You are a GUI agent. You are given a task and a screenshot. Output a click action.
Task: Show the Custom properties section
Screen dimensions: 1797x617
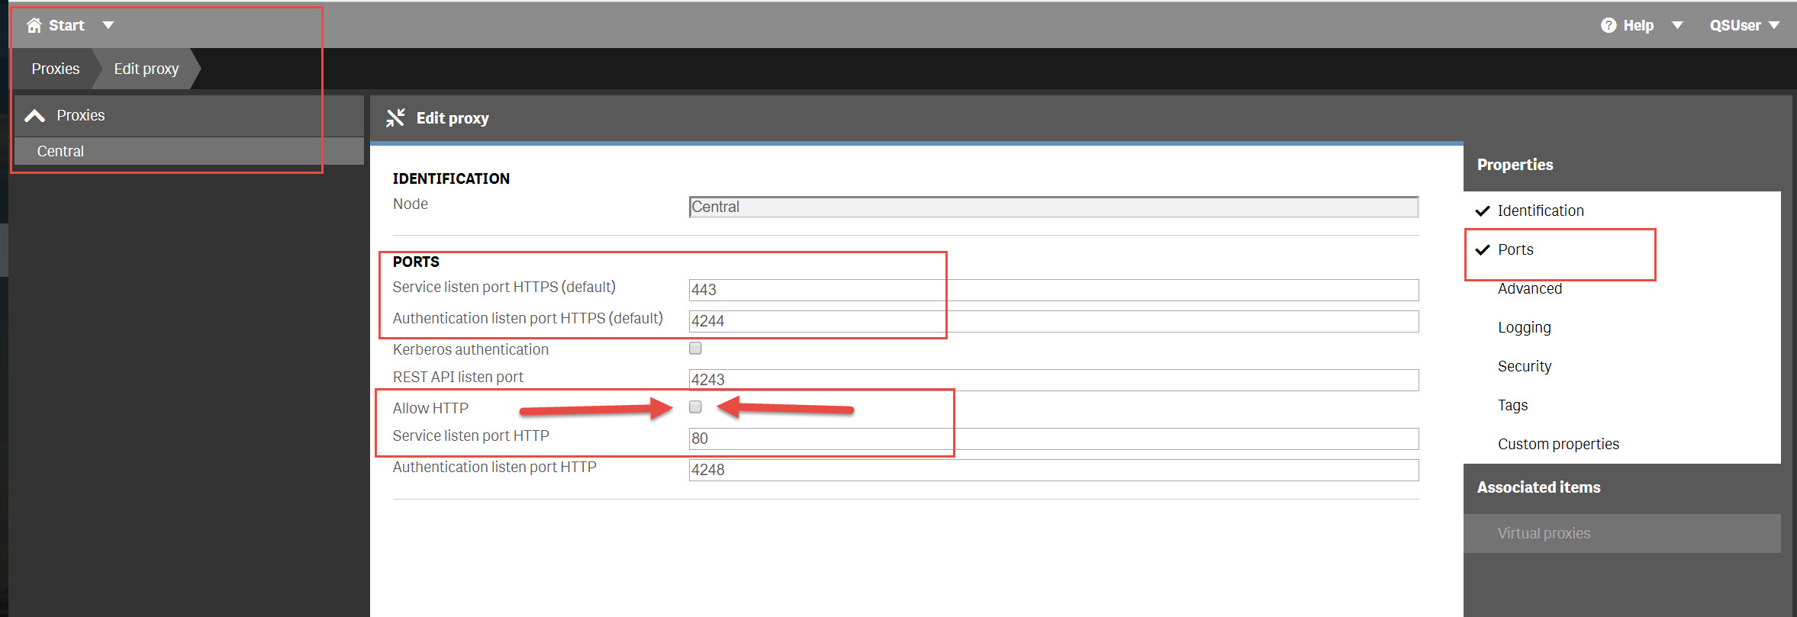(x=1558, y=444)
